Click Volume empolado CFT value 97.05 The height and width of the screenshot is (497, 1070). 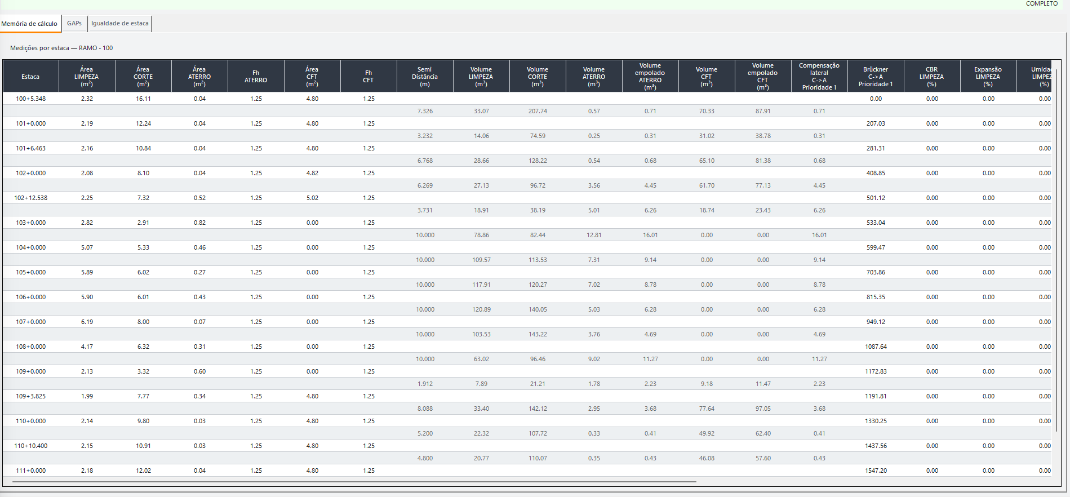tap(763, 409)
